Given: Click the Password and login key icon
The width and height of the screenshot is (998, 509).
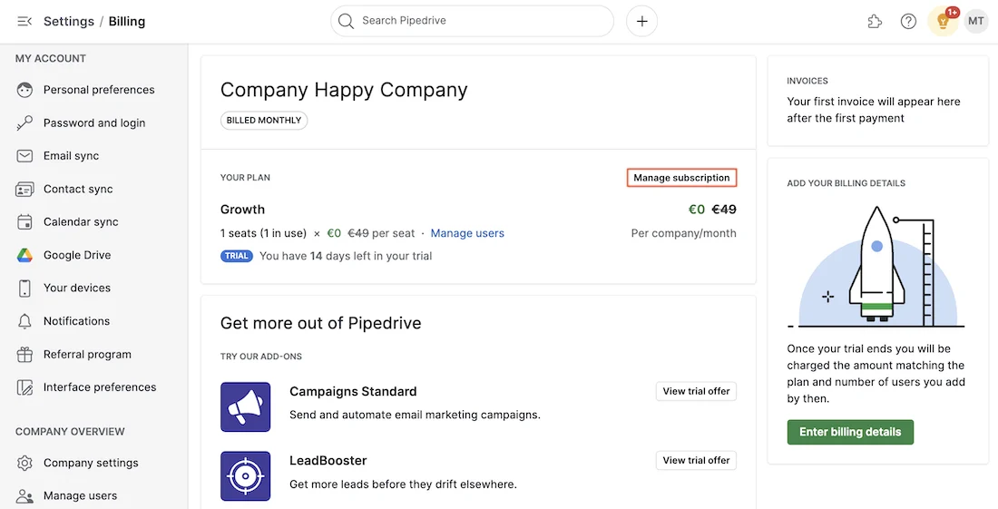Looking at the screenshot, I should (24, 122).
